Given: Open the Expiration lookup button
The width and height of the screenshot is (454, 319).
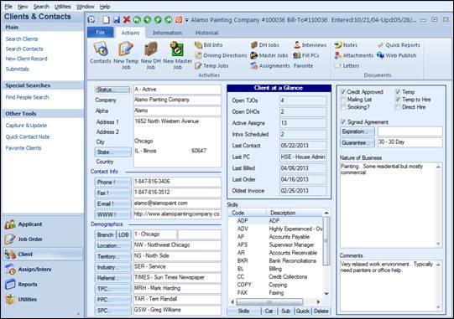Looking at the screenshot, I should pyautogui.click(x=357, y=131).
